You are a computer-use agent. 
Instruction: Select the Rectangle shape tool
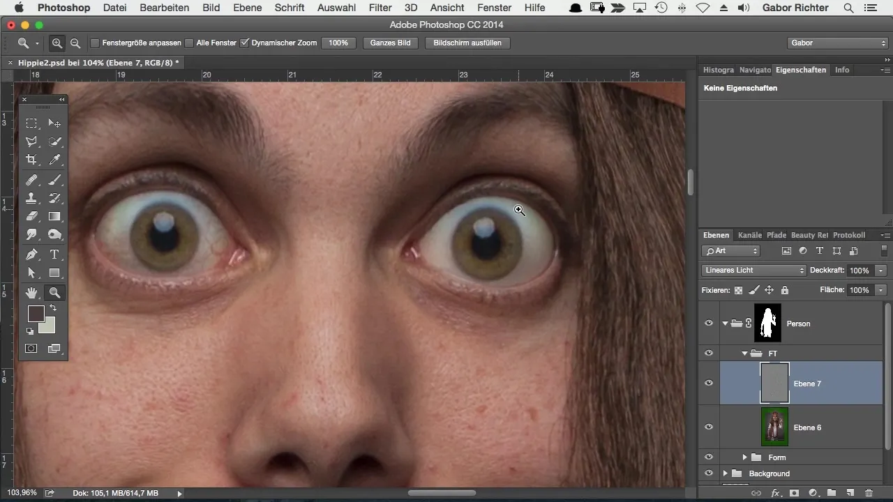point(54,273)
